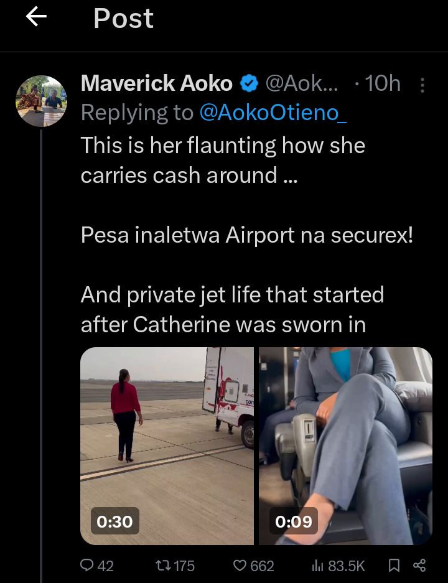Tap the truncated @Aok... handle
Image resolution: width=448 pixels, height=583 pixels.
point(302,83)
